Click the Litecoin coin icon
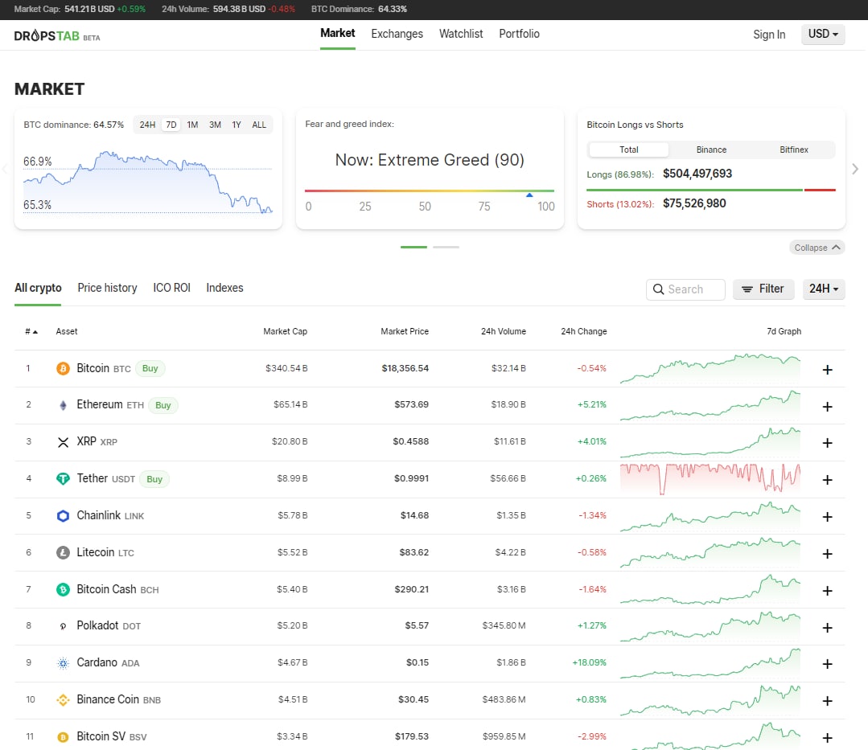This screenshot has width=868, height=750. point(63,552)
